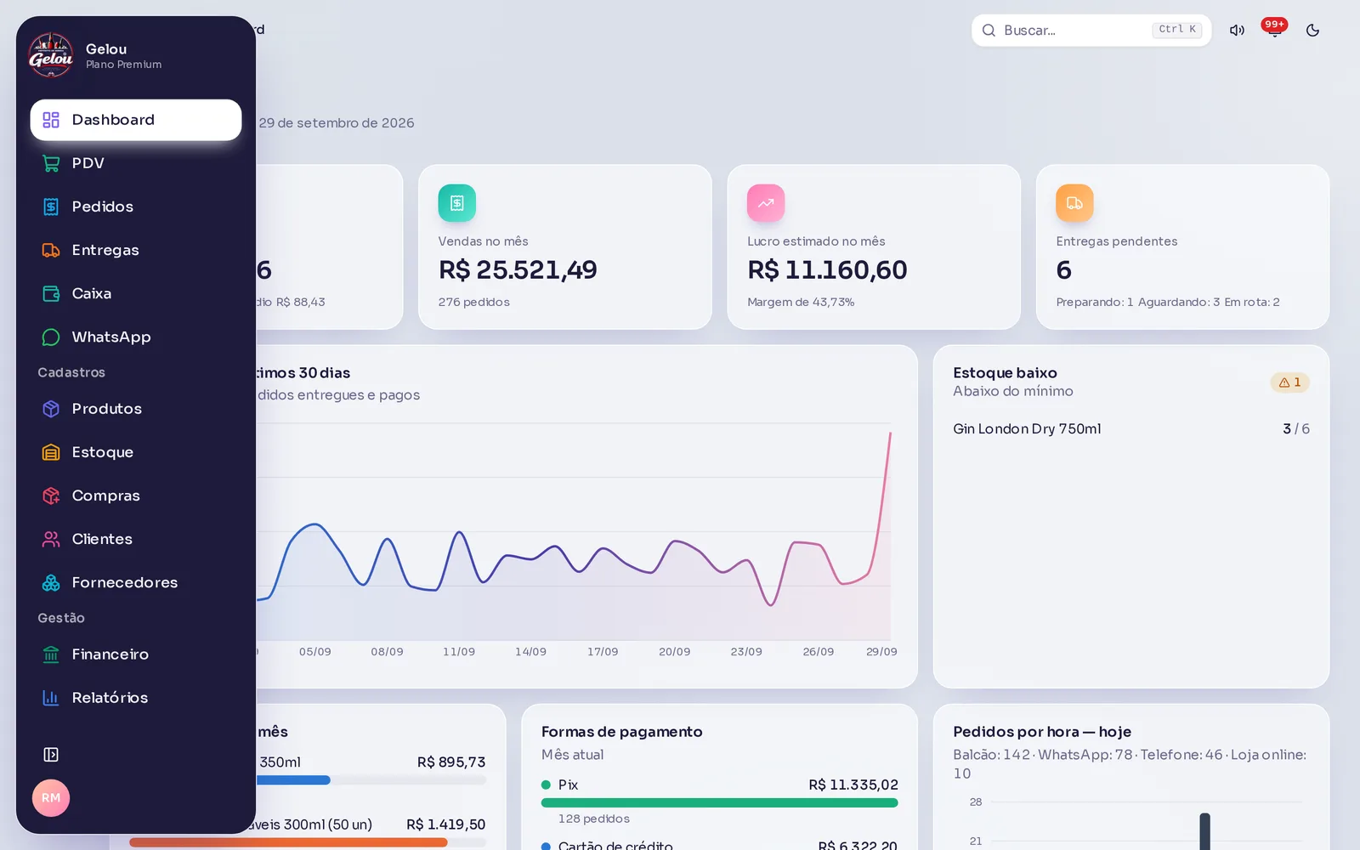The image size is (1360, 850).
Task: Click the 29/09 chart axis label
Action: click(881, 652)
